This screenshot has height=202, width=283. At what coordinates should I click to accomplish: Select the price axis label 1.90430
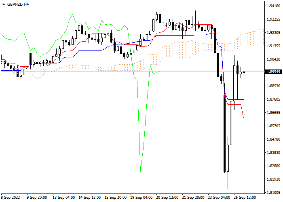pos(273,59)
